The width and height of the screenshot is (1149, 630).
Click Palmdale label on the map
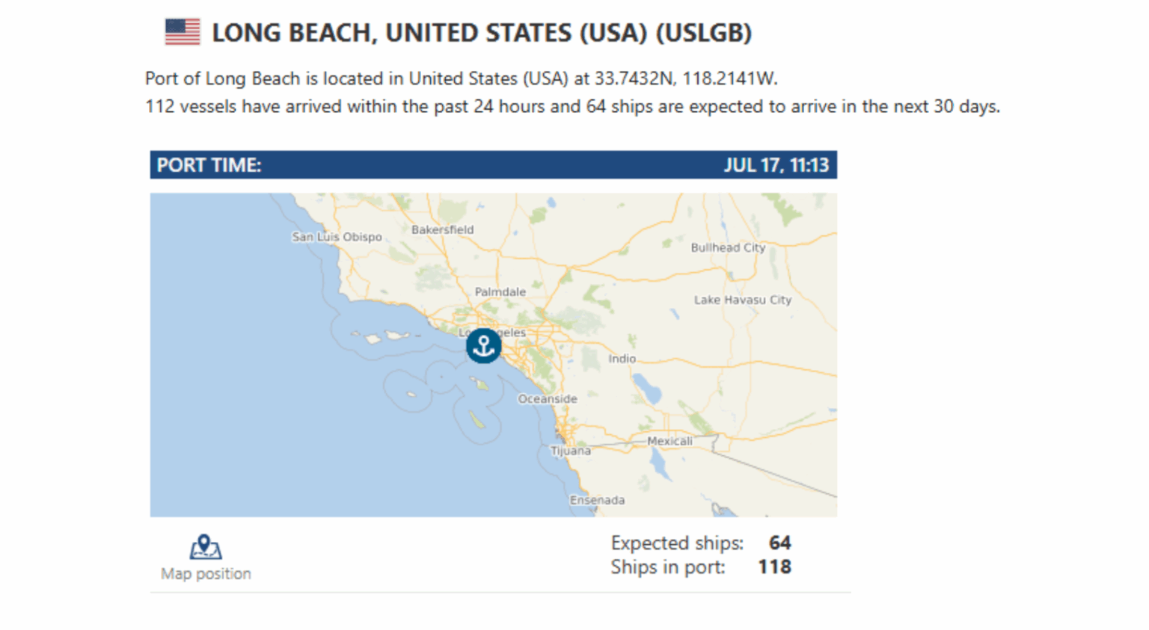500,292
